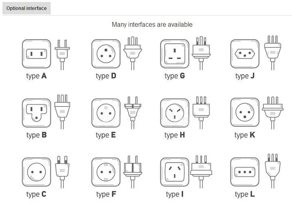Click the type G square socket icon
Screen dimensions: 292x209
point(175,54)
